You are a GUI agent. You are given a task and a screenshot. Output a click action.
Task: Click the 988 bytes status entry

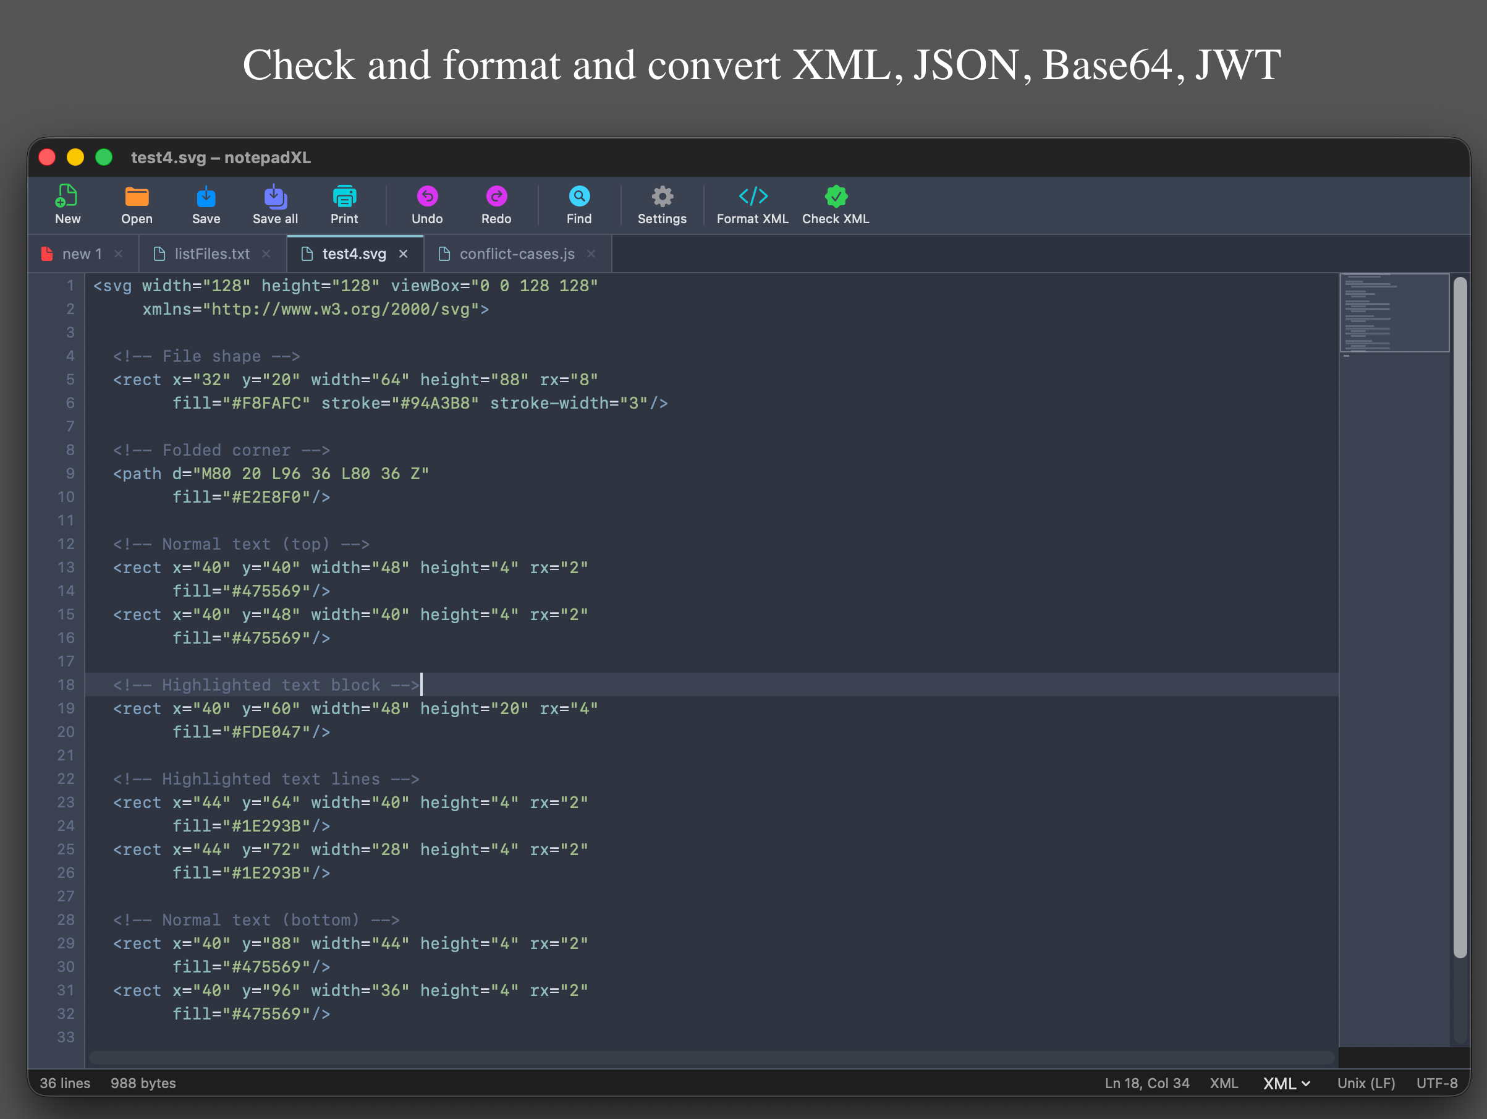point(143,1083)
